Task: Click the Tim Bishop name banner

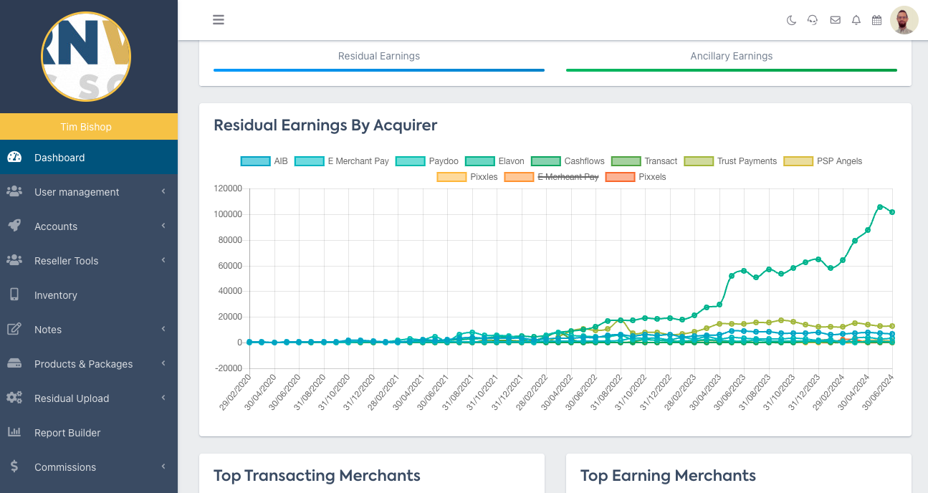Action: [x=86, y=127]
